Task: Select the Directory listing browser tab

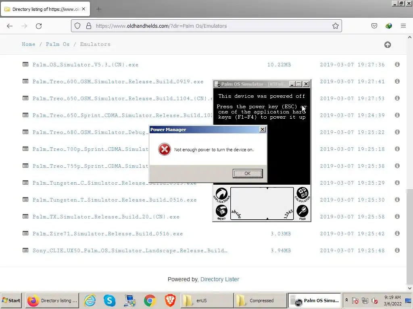Action: tap(45, 9)
